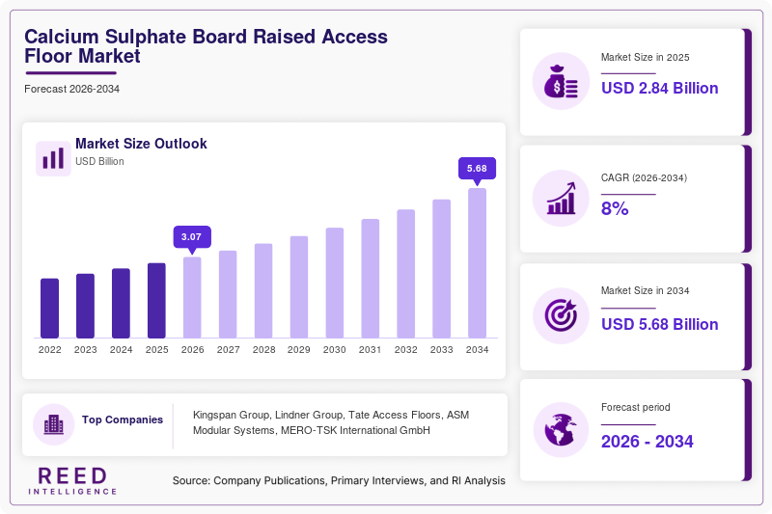
Task: Select the 2032 bar in the chart
Action: 405,274
